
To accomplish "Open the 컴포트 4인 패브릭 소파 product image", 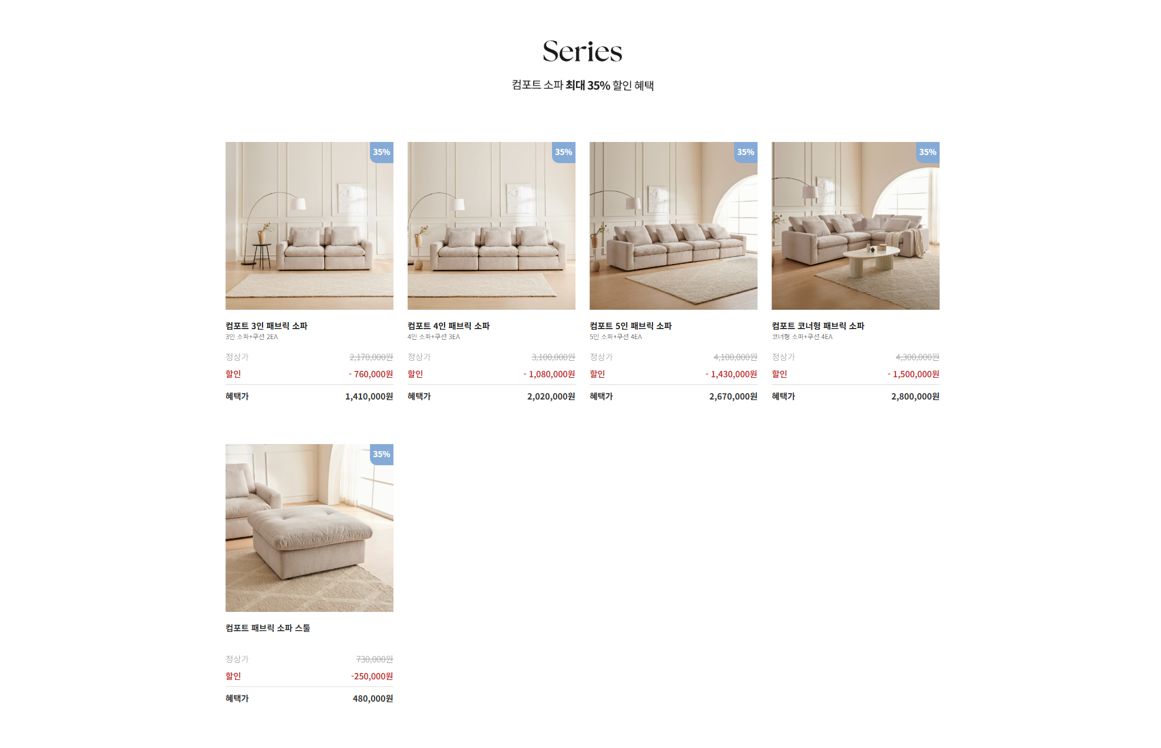I will tap(491, 226).
